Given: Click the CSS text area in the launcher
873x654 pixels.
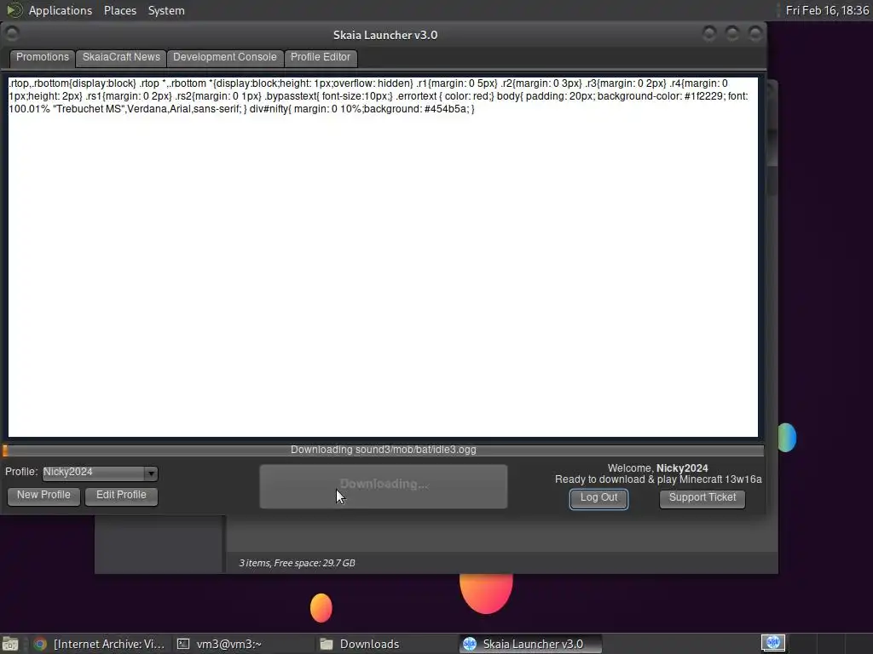Looking at the screenshot, I should point(383,257).
